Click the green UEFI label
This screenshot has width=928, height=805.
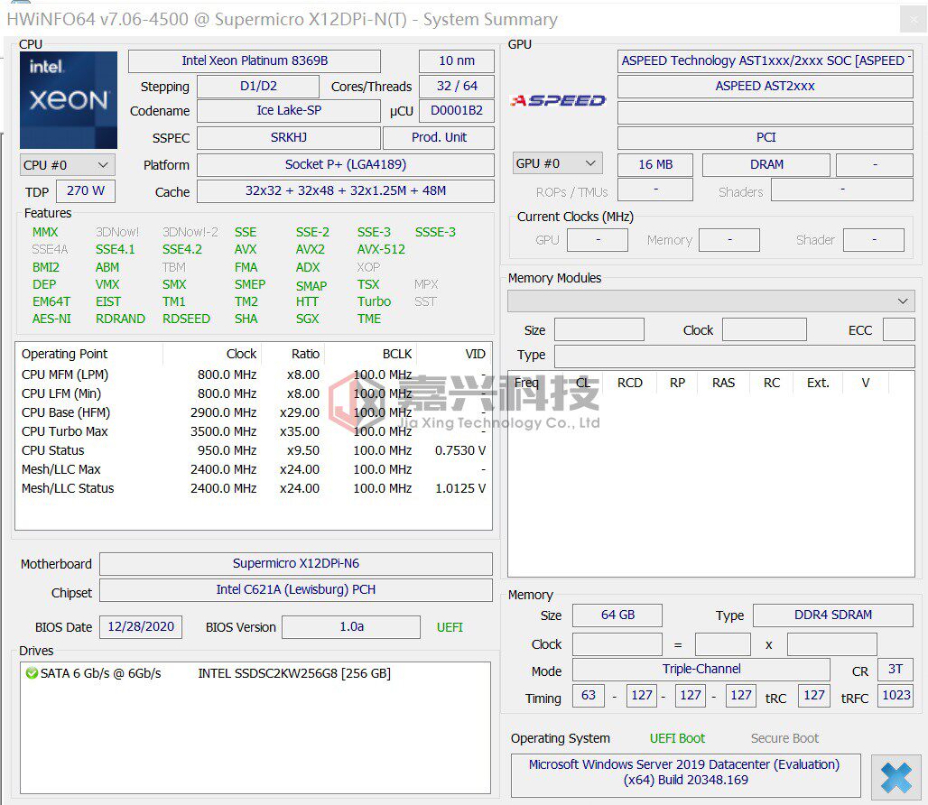(450, 627)
